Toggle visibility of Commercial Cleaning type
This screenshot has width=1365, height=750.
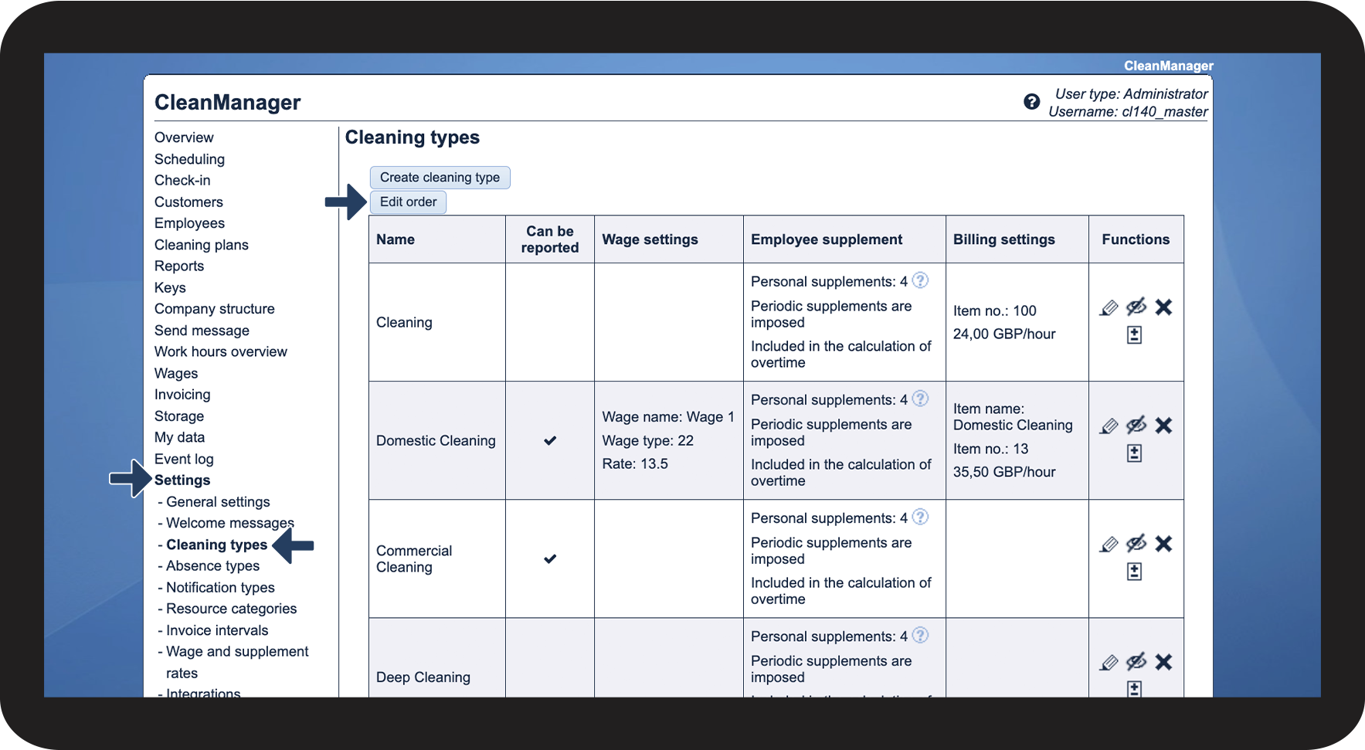coord(1136,544)
